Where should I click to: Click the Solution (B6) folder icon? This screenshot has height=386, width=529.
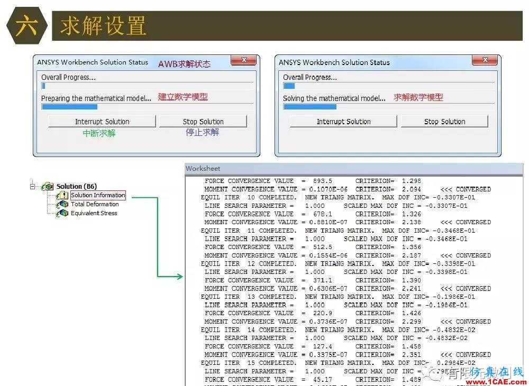tap(48, 186)
